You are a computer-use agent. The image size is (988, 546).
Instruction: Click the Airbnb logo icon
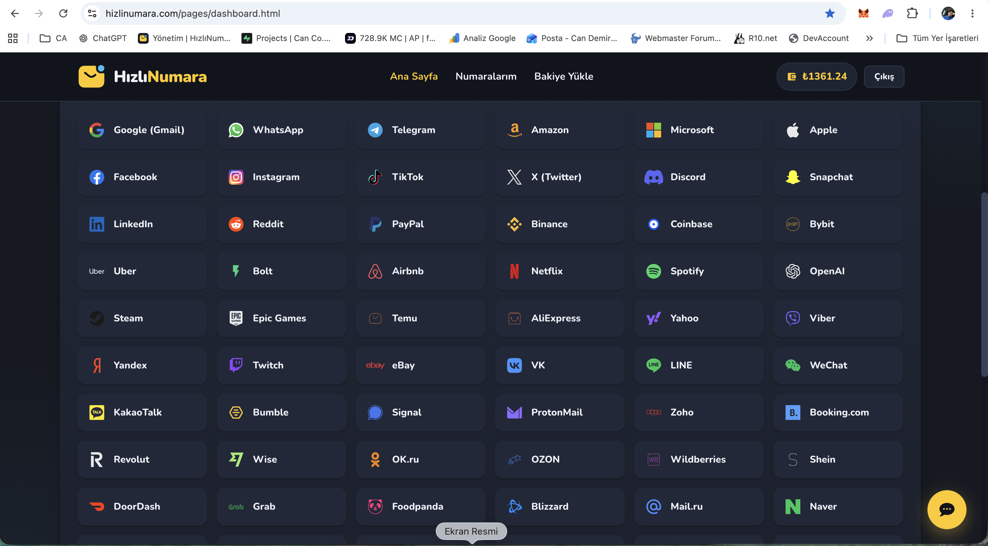click(375, 271)
